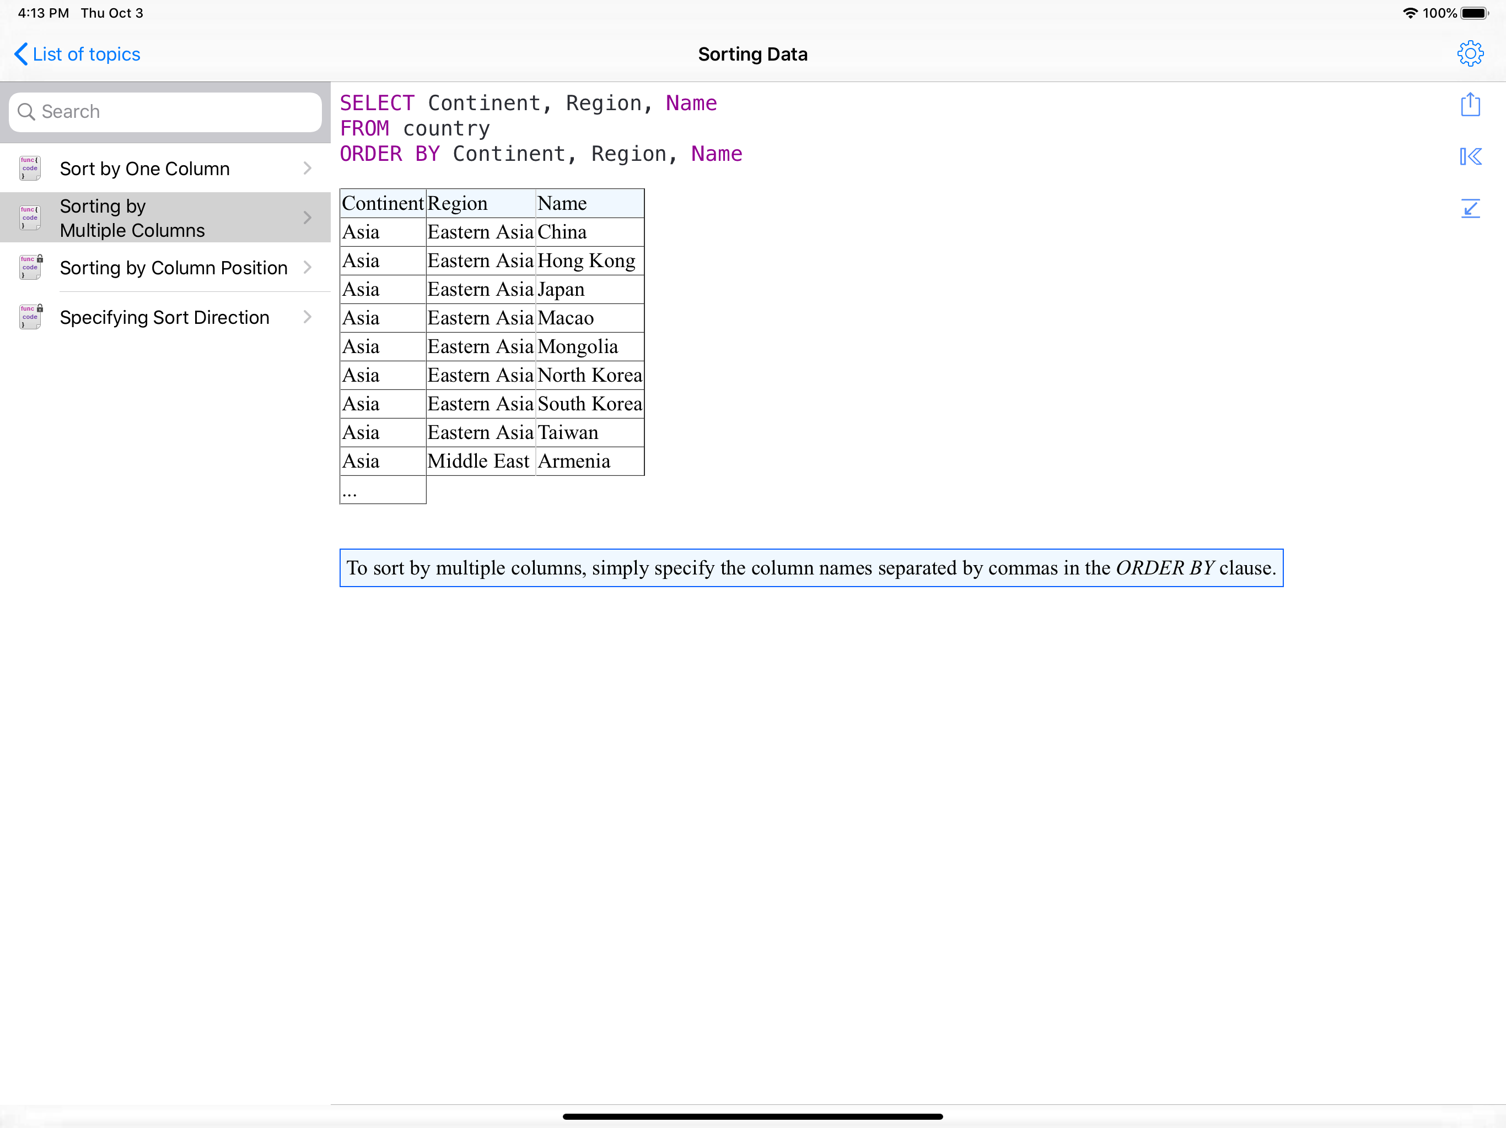The height and width of the screenshot is (1128, 1506).
Task: Click the ORDER BY explanation note box
Action: [811, 567]
